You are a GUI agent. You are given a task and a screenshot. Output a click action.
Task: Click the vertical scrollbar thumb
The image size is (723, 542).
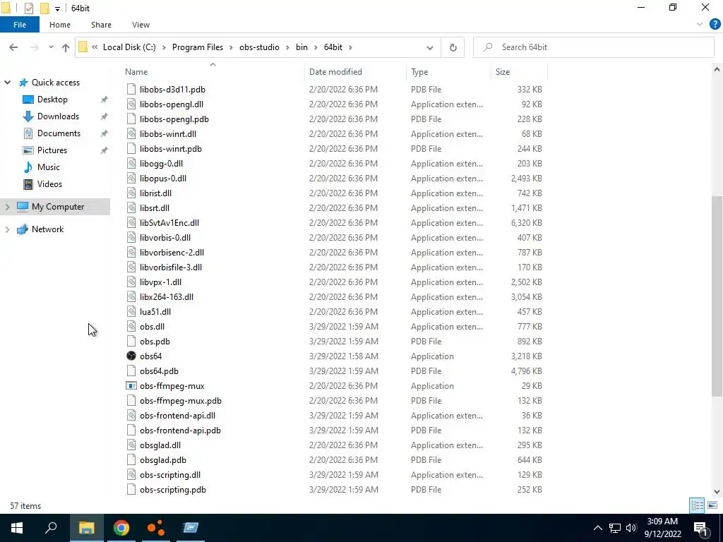pyautogui.click(x=717, y=296)
